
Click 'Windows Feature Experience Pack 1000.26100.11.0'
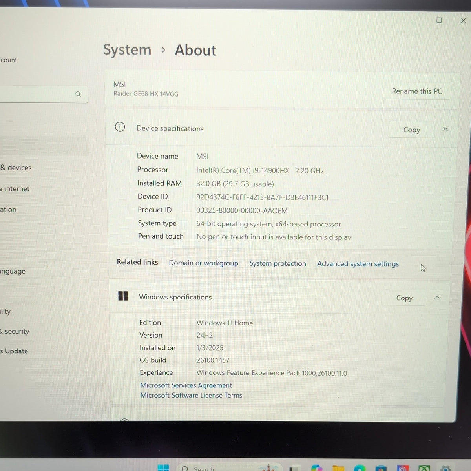click(272, 373)
